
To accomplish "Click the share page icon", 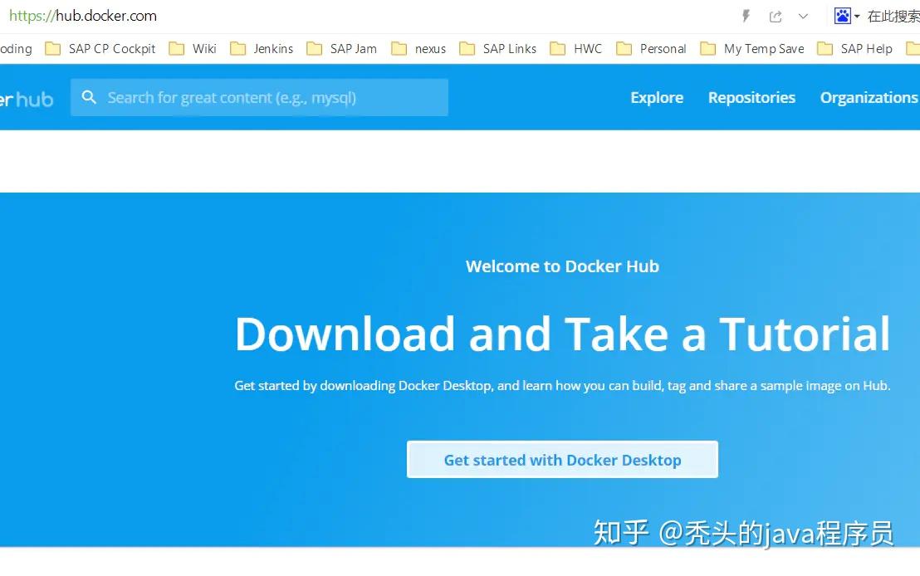I will pyautogui.click(x=776, y=15).
